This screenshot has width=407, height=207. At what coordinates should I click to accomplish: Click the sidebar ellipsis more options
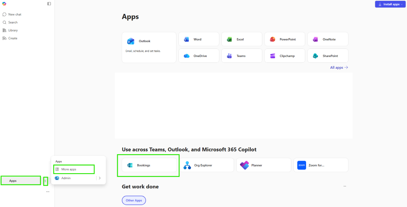pyautogui.click(x=48, y=192)
